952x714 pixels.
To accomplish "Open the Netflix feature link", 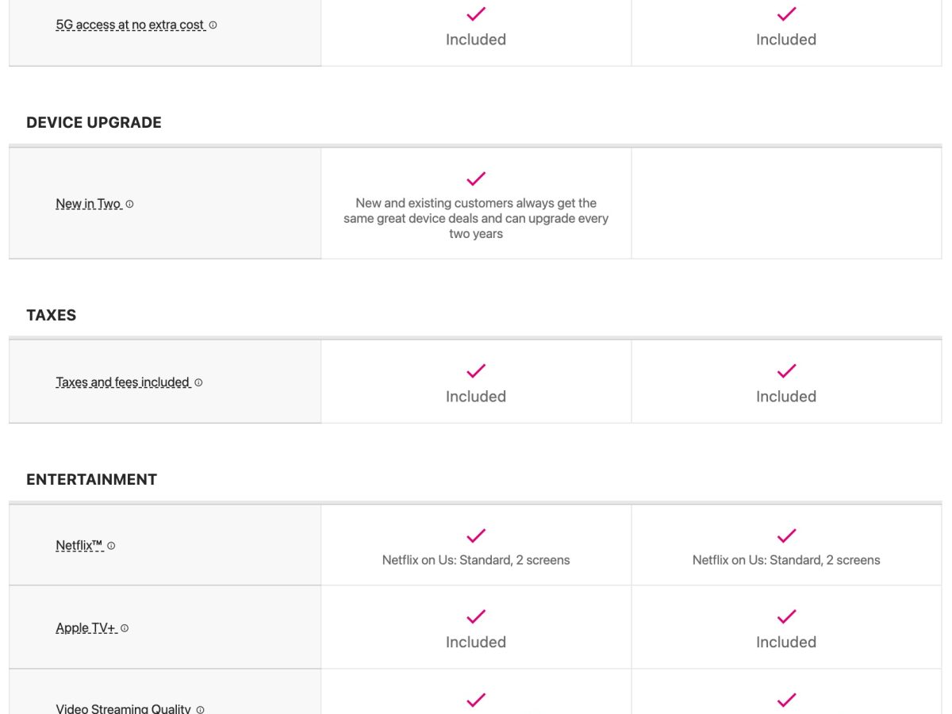I will 79,546.
